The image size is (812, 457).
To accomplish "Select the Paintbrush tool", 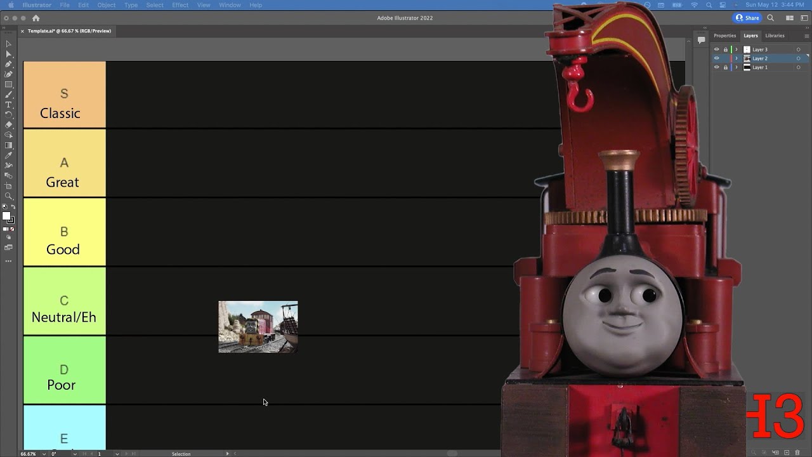I will [8, 95].
